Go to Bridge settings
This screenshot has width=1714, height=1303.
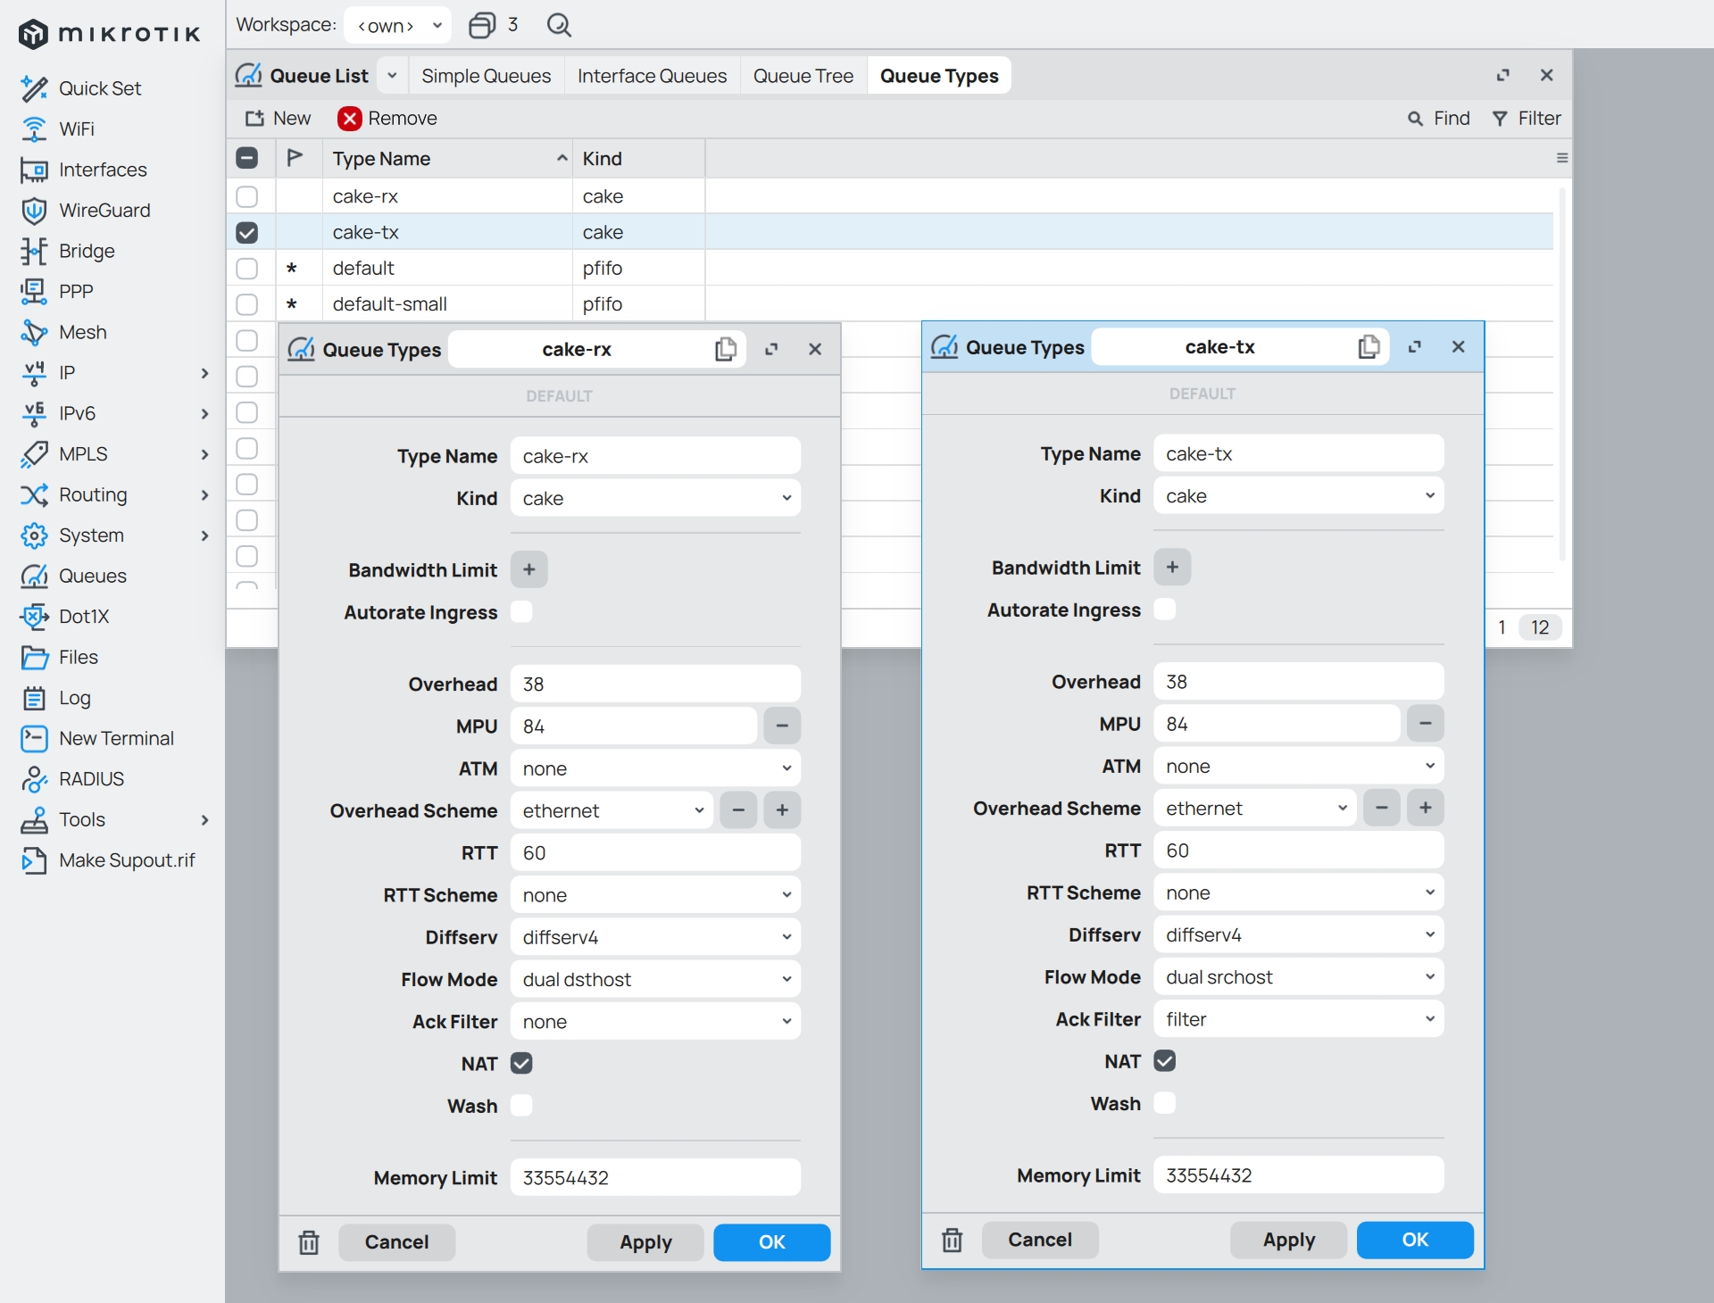(86, 251)
